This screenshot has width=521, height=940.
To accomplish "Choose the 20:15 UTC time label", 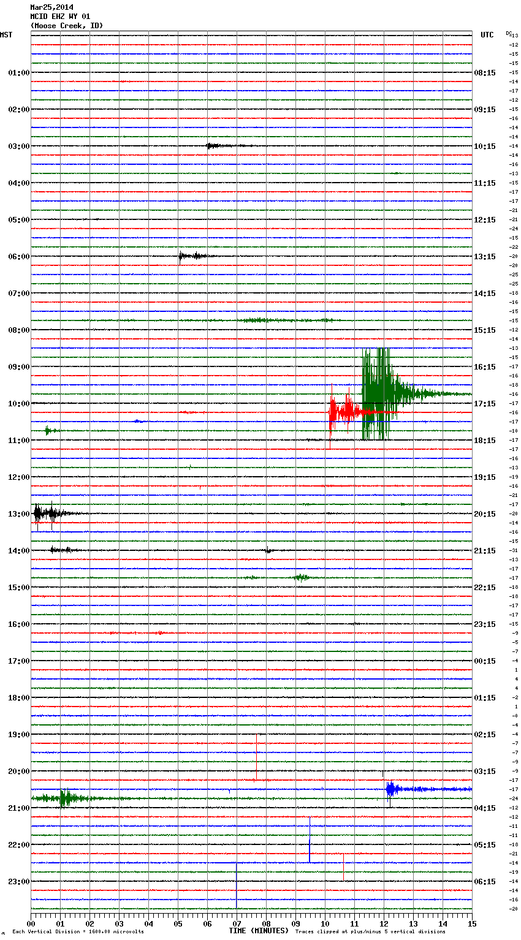I will point(485,514).
